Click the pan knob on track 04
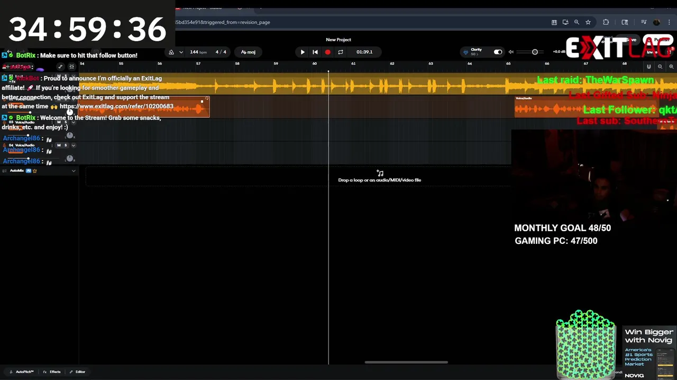 (69, 159)
